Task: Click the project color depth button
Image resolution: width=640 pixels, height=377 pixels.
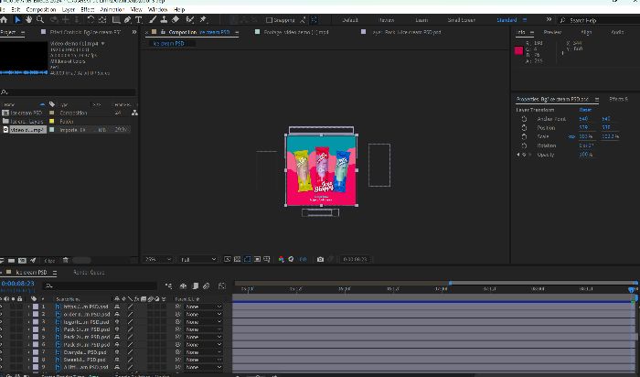Action: pyautogui.click(x=49, y=260)
